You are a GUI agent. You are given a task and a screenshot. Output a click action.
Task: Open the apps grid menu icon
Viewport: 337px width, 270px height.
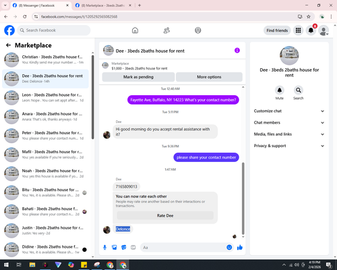click(x=298, y=30)
